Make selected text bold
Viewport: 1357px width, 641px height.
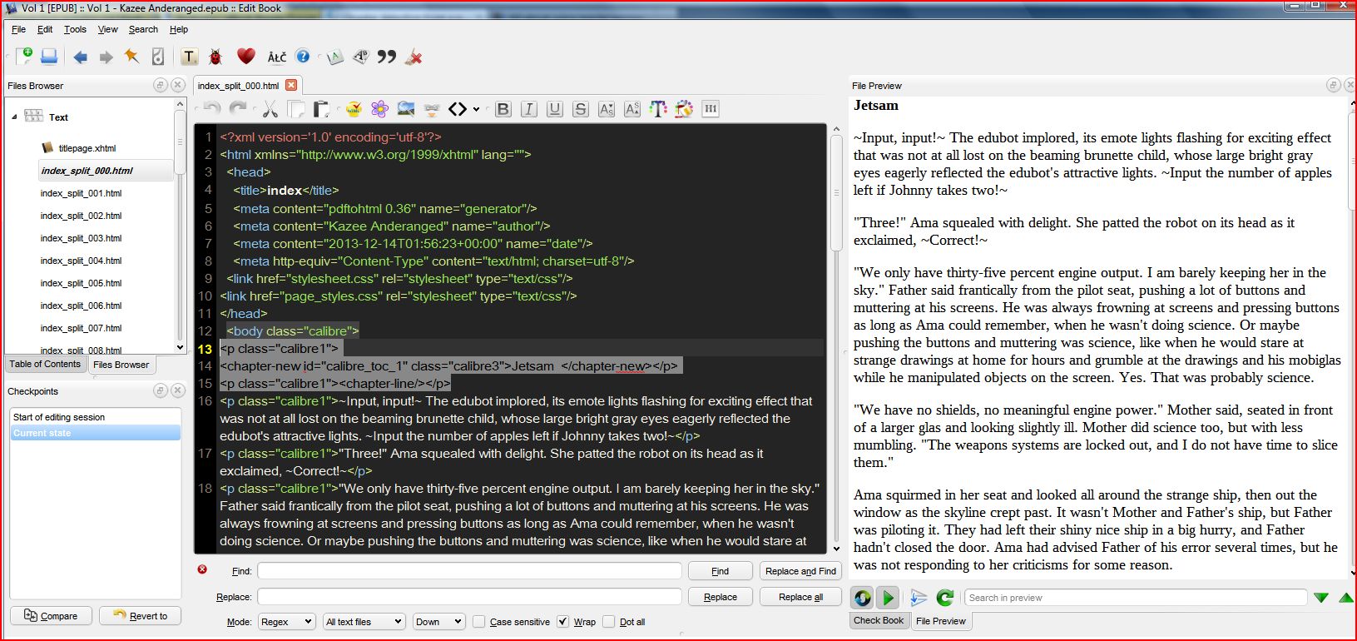[x=503, y=109]
